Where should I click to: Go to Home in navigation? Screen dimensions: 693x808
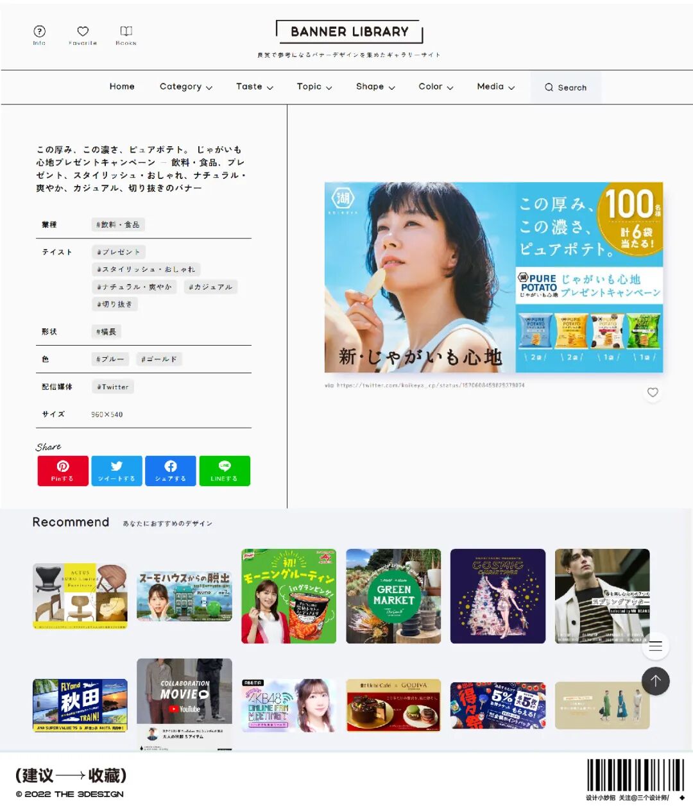(122, 87)
